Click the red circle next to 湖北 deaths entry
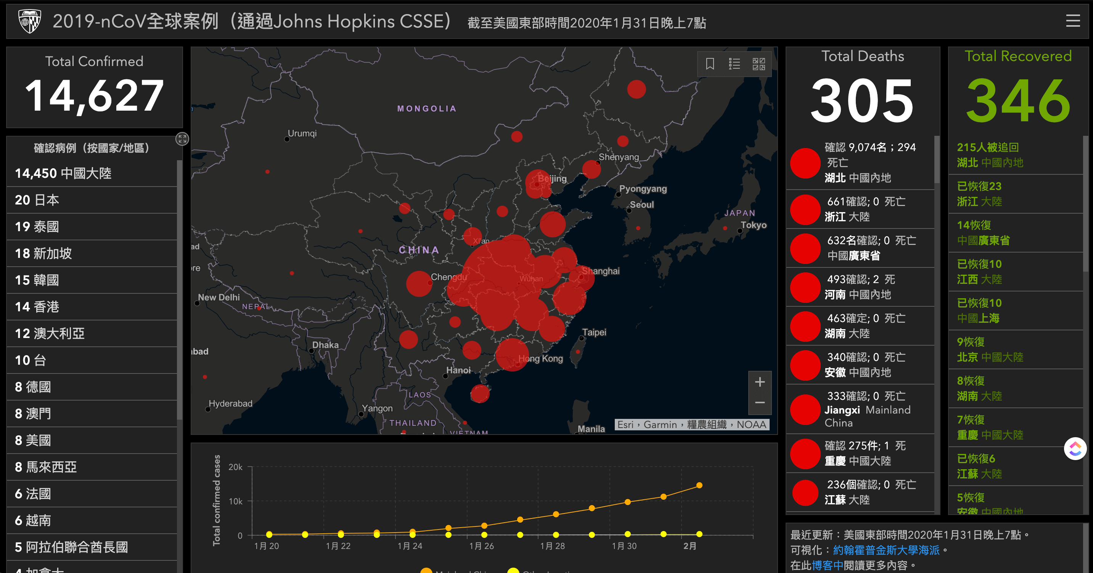The height and width of the screenshot is (573, 1093). 805,163
